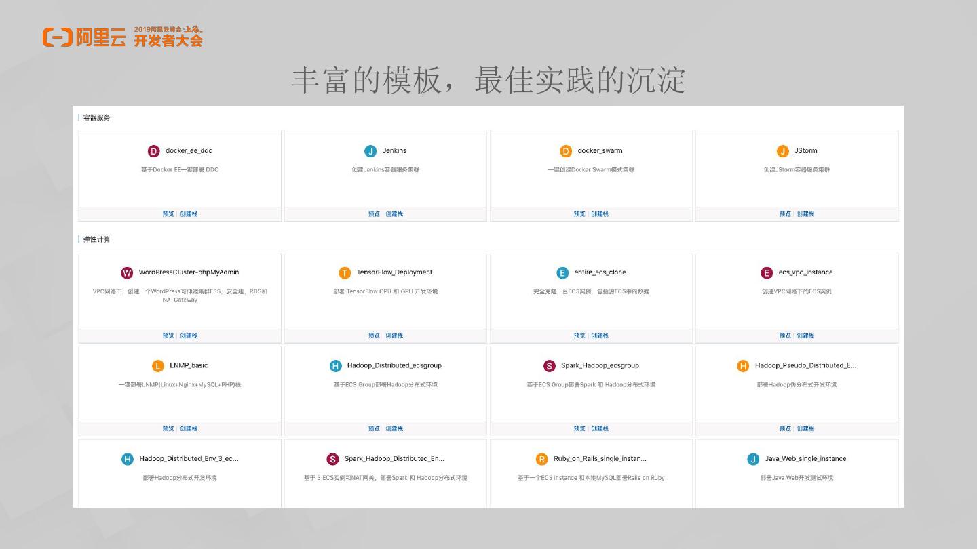The height and width of the screenshot is (549, 977).
Task: Click the Ruby_on_Rails orange R icon
Action: tap(541, 459)
